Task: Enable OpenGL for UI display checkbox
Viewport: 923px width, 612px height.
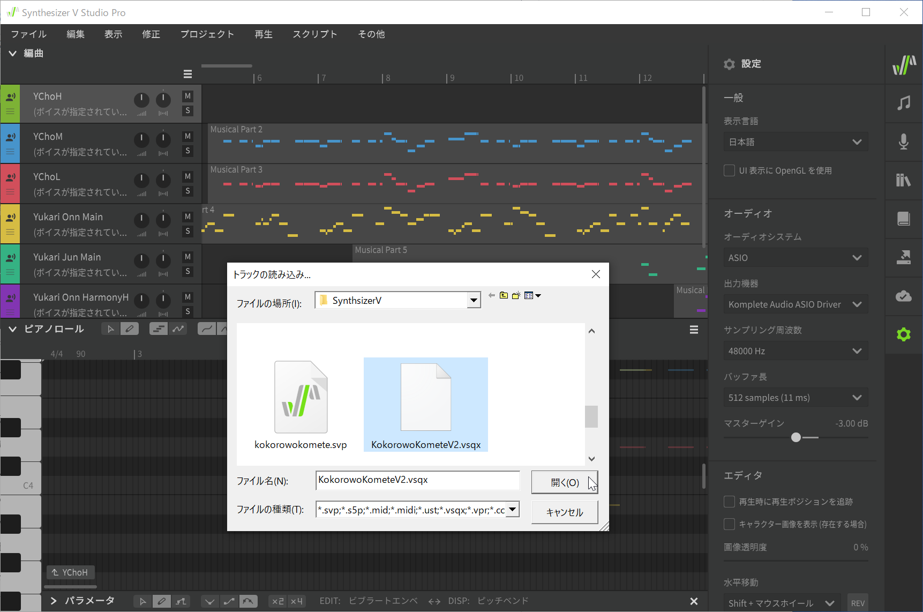Action: [729, 170]
